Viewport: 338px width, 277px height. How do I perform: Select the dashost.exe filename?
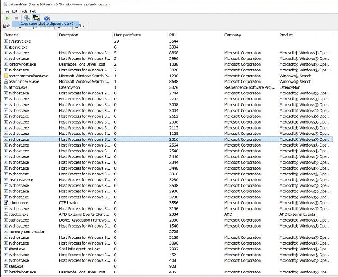point(18,220)
